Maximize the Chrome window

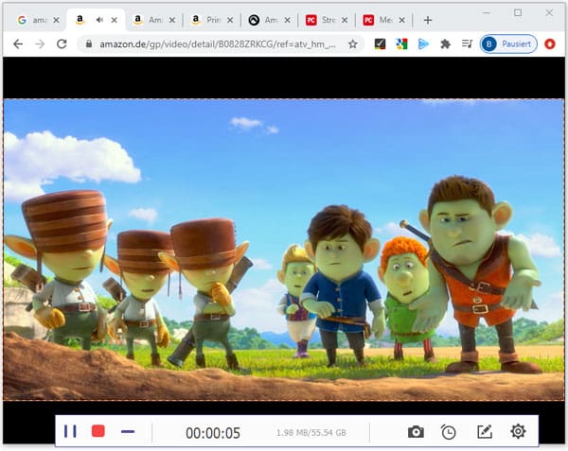point(518,12)
